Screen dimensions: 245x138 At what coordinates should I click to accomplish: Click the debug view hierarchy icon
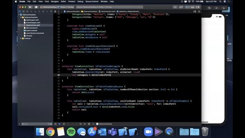81,124
